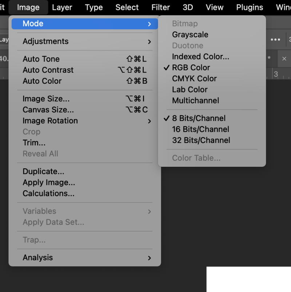Close the document tab with the X
The height and width of the screenshot is (292, 291).
click(x=284, y=59)
